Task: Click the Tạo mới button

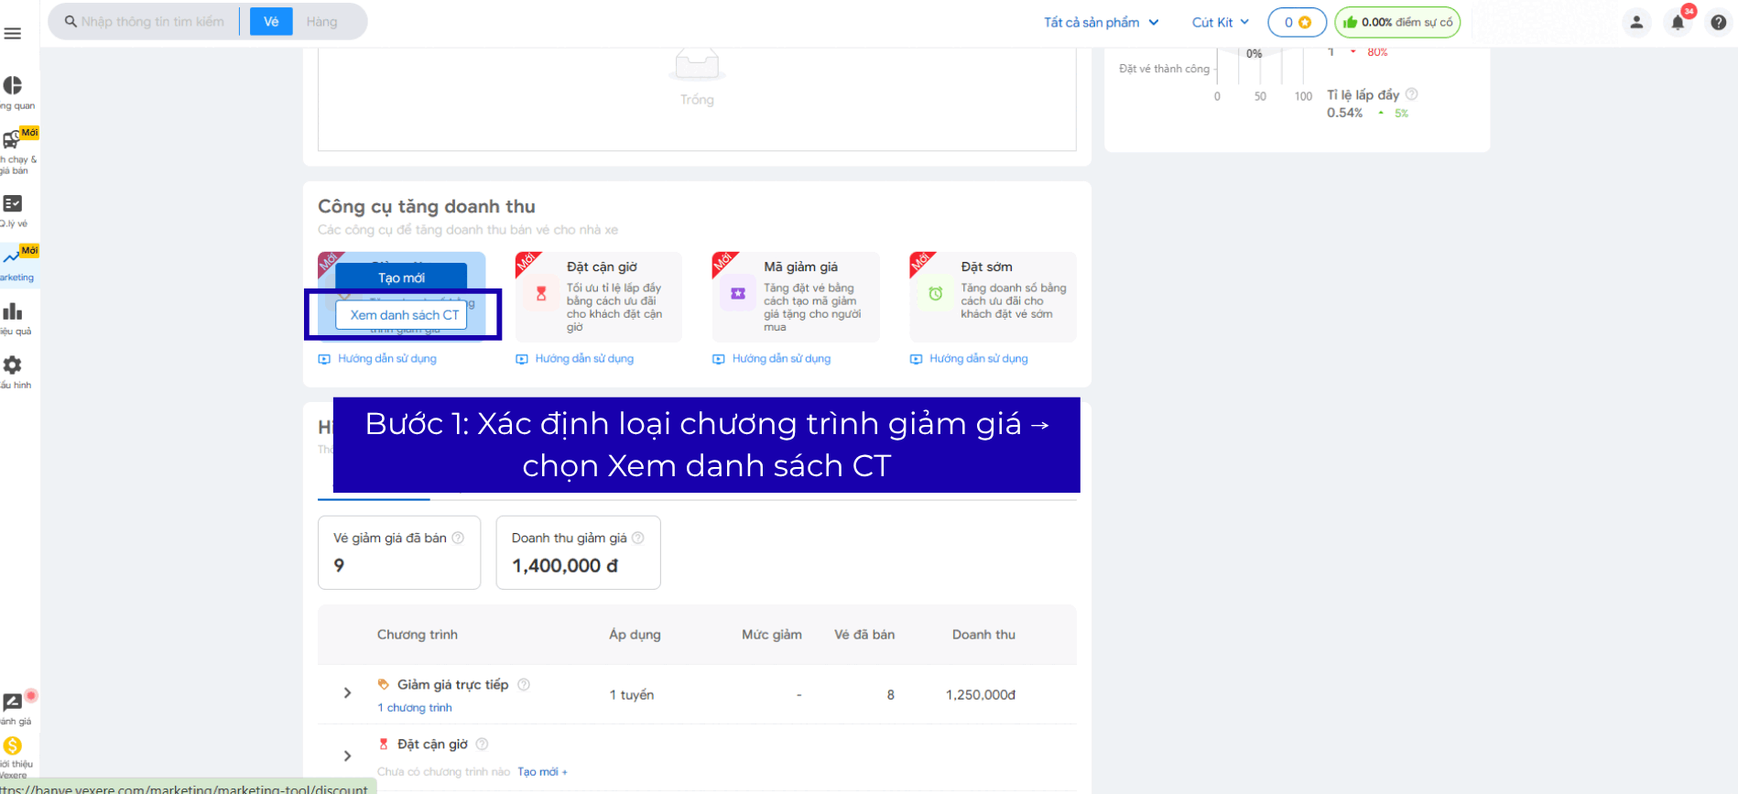Action: point(401,277)
